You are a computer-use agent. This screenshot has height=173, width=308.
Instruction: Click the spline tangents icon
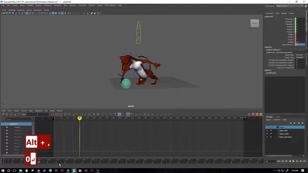[69, 114]
